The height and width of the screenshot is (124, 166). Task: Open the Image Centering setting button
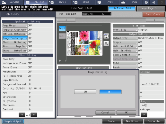pos(15,38)
